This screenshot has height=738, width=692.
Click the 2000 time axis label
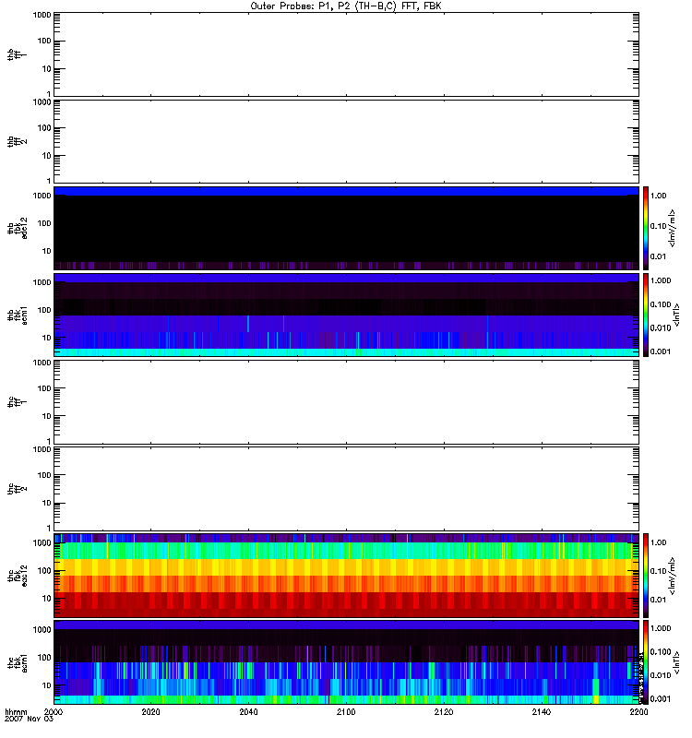[53, 711]
